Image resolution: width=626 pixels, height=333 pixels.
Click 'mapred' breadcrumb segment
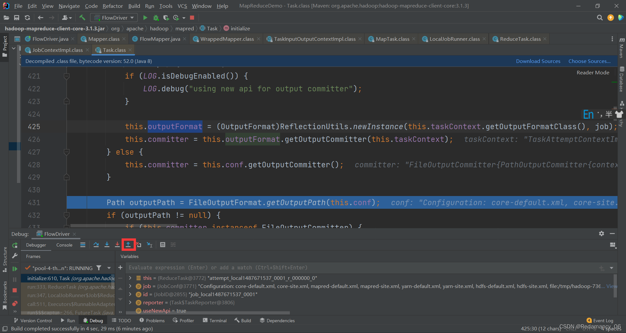pos(185,29)
